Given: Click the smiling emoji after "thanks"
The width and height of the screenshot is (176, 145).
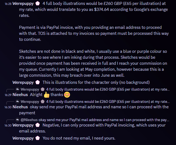Looking at the screenshot, I should pyautogui.click(x=67, y=95).
